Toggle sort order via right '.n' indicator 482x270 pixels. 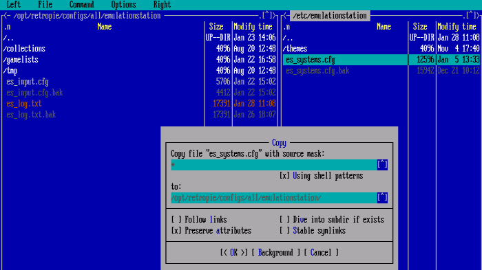tap(287, 27)
